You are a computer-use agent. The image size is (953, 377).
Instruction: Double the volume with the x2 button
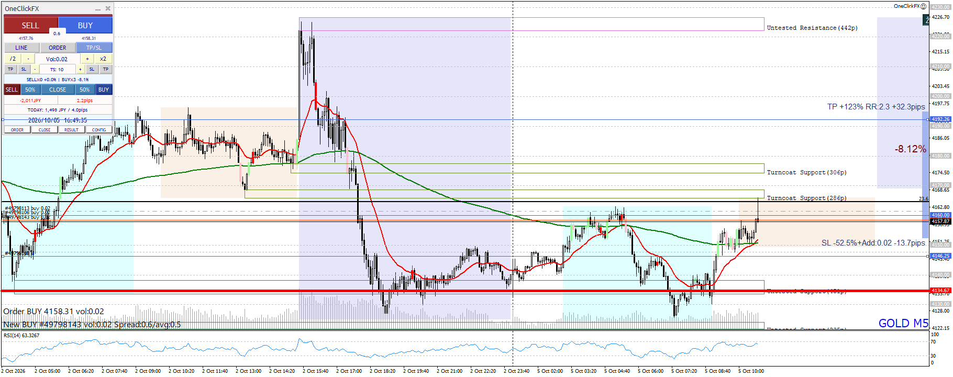[103, 59]
